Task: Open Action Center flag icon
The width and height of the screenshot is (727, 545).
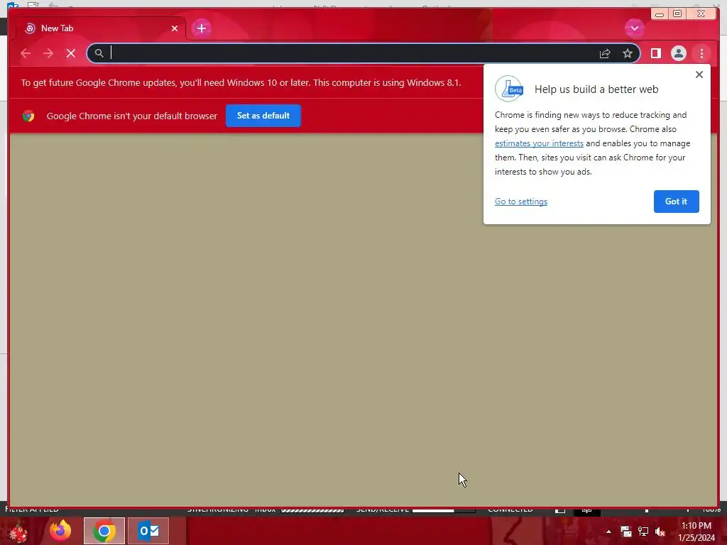Action: pyautogui.click(x=626, y=532)
